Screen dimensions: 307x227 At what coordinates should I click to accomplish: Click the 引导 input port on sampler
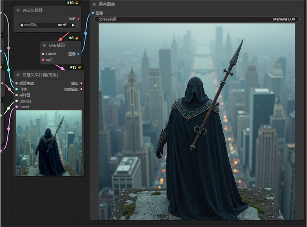pos(17,89)
